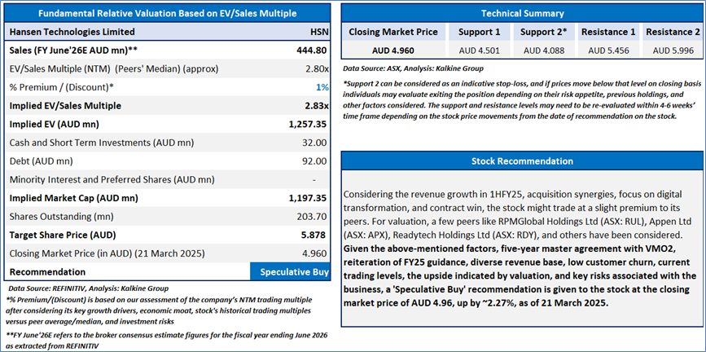Click the implied market cap value '1,197.35'

click(308, 198)
